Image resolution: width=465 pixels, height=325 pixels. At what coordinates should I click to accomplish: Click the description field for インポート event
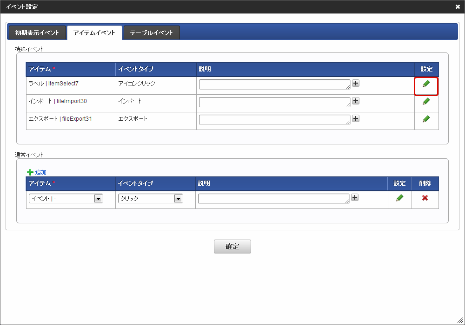[x=274, y=101]
